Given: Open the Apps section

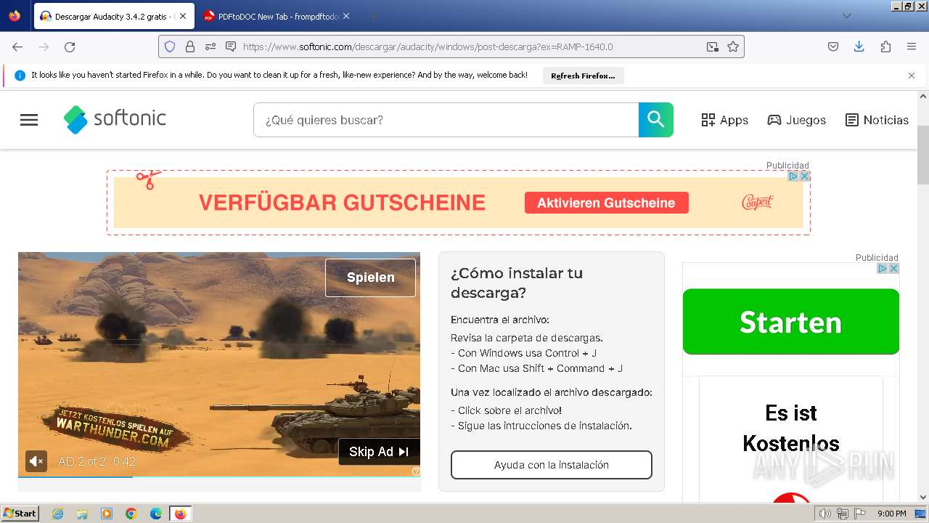Looking at the screenshot, I should [x=724, y=120].
